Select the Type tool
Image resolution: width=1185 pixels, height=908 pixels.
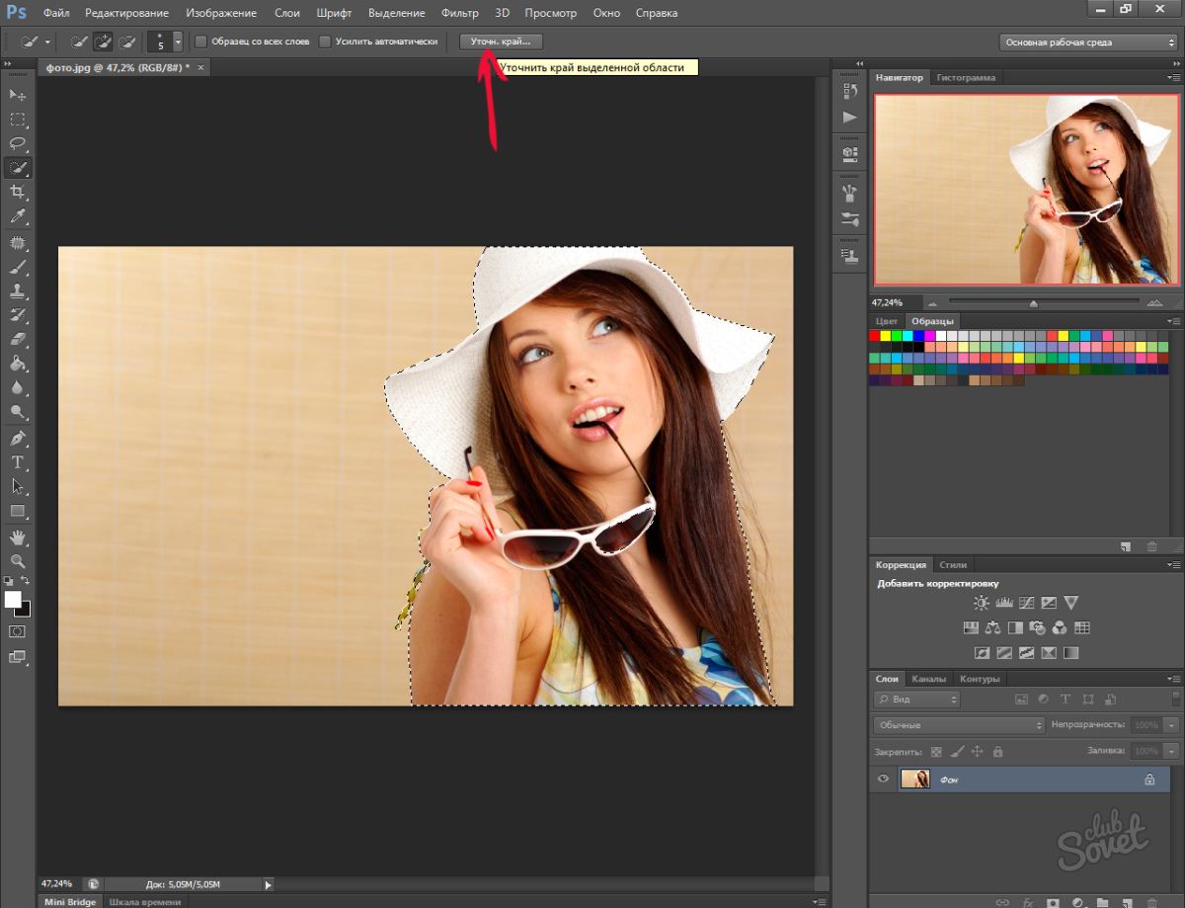click(x=18, y=462)
